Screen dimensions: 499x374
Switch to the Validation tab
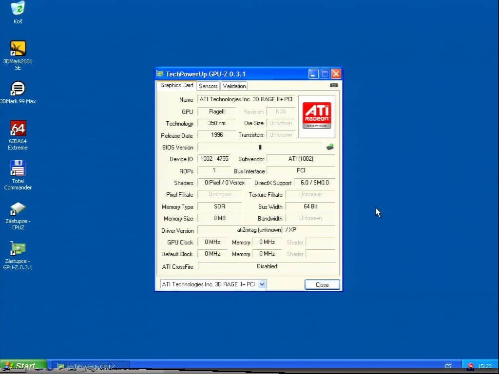click(x=234, y=86)
